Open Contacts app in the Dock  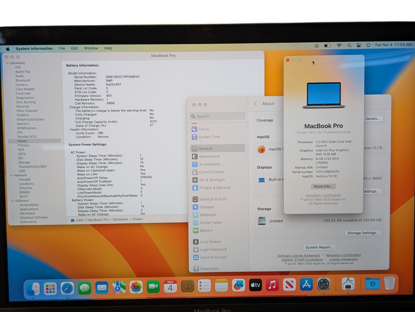point(188,286)
